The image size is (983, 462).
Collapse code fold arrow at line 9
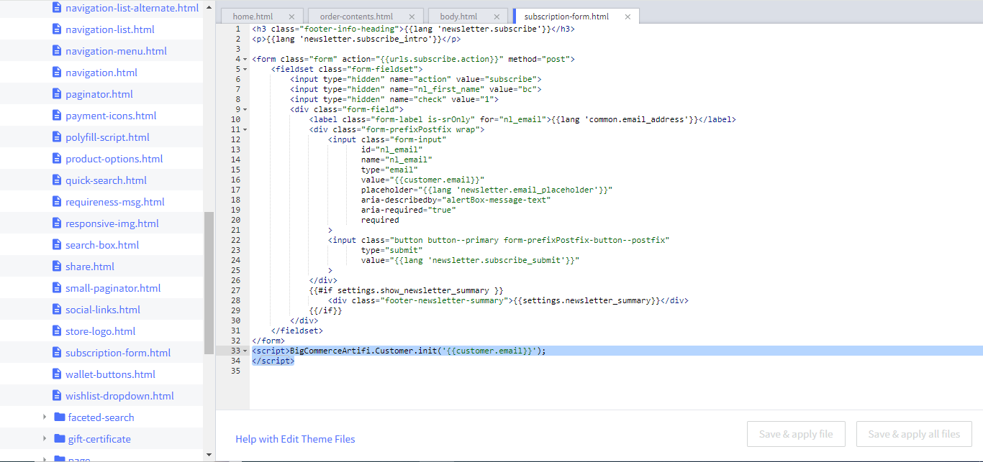click(245, 109)
